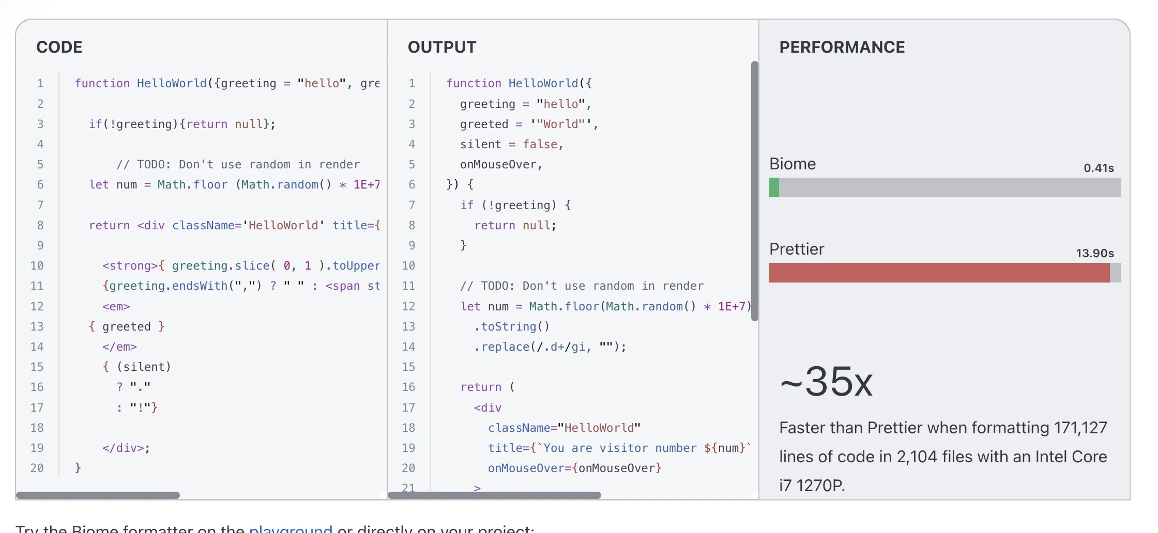
Task: Click the .toString() line in OUTPUT panel
Action: 512,326
